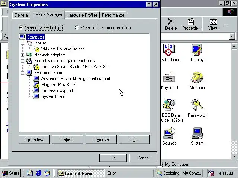Select 'Processor support' text row
The width and height of the screenshot is (238, 178).
pos(57,90)
